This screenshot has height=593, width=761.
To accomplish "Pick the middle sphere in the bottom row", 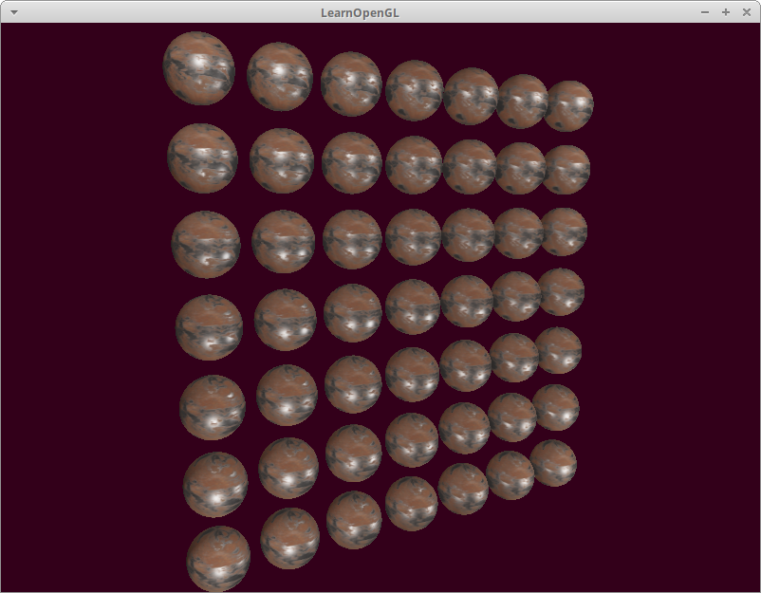I will 411,503.
